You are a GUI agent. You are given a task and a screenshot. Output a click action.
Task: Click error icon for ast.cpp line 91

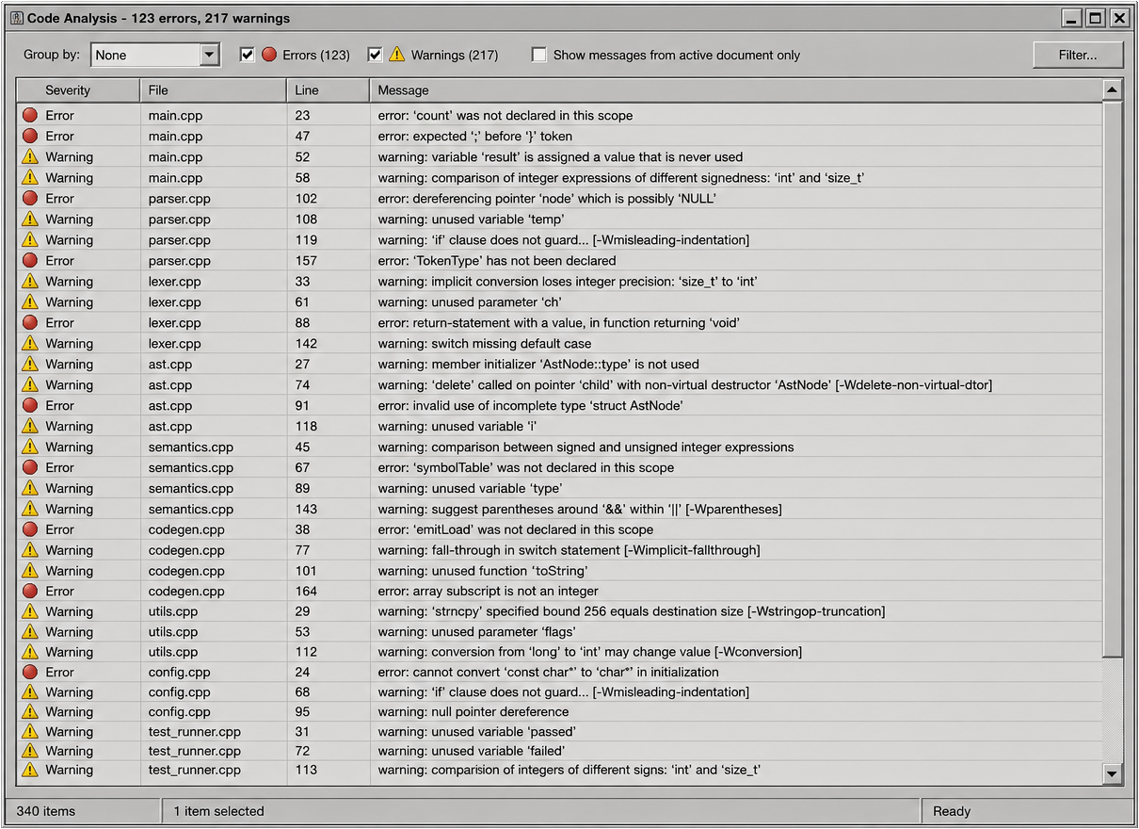click(x=30, y=406)
